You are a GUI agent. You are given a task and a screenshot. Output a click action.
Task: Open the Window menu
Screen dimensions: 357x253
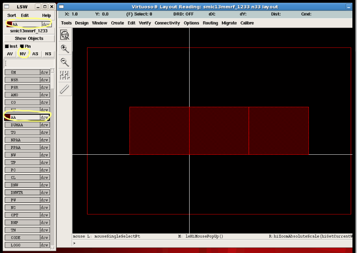pos(100,23)
